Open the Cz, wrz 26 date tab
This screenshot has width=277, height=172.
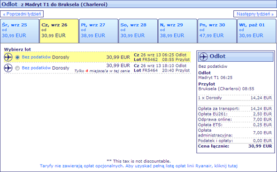59,31
